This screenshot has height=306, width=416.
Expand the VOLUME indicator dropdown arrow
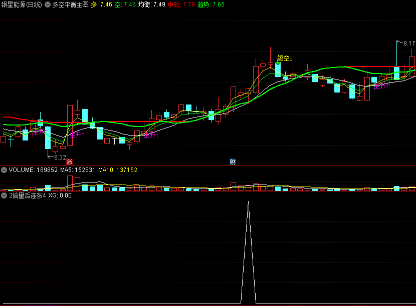4,170
